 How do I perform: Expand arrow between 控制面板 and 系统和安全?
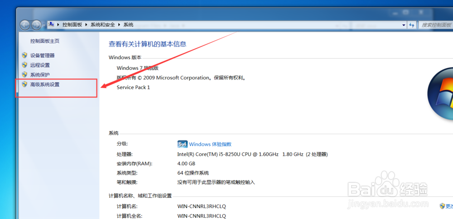pyautogui.click(x=86, y=25)
